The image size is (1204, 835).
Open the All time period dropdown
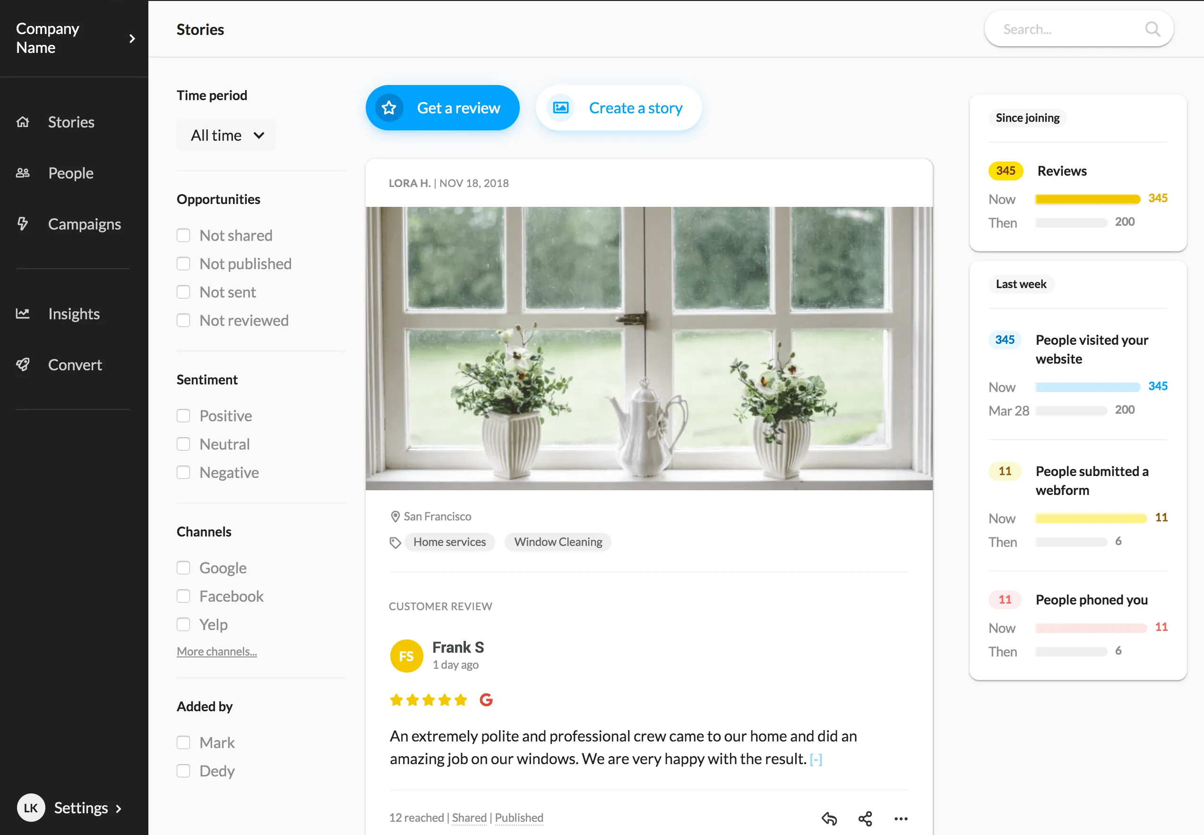[x=226, y=136]
